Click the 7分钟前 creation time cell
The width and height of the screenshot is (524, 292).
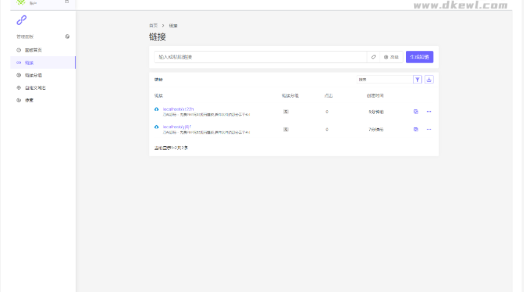[x=376, y=130]
